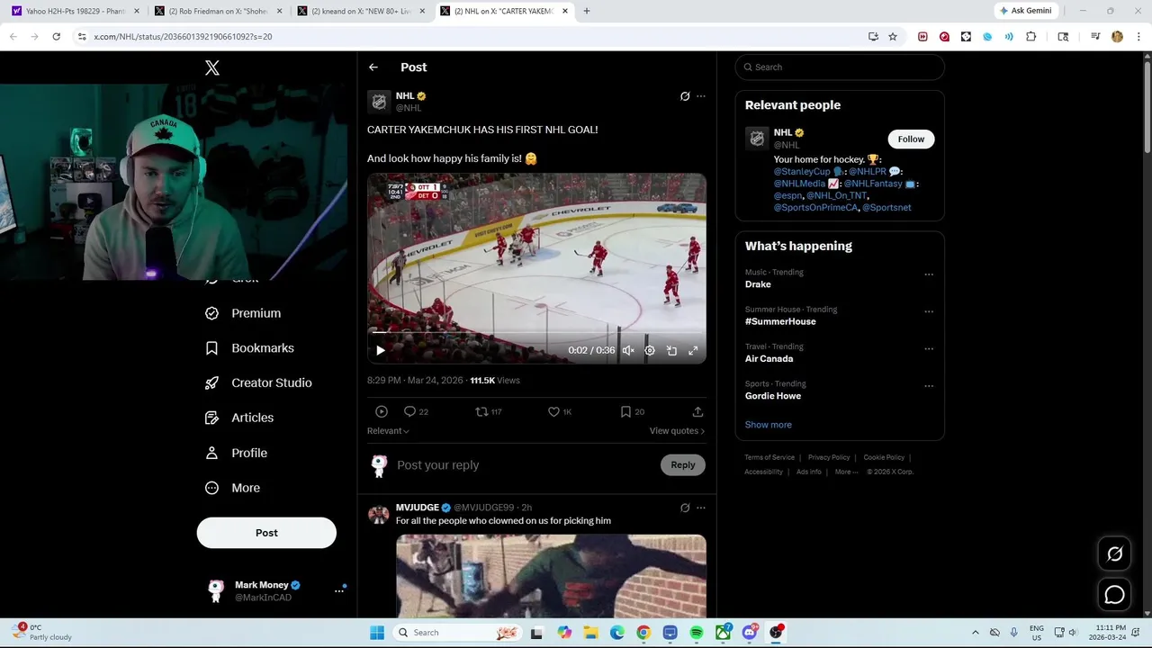Open options for Gordie Howe trend
Image resolution: width=1152 pixels, height=648 pixels.
click(929, 386)
